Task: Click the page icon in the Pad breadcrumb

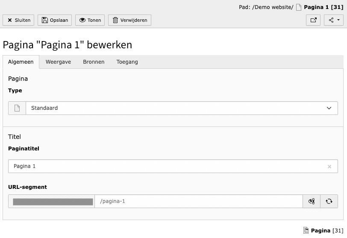Action: click(299, 7)
